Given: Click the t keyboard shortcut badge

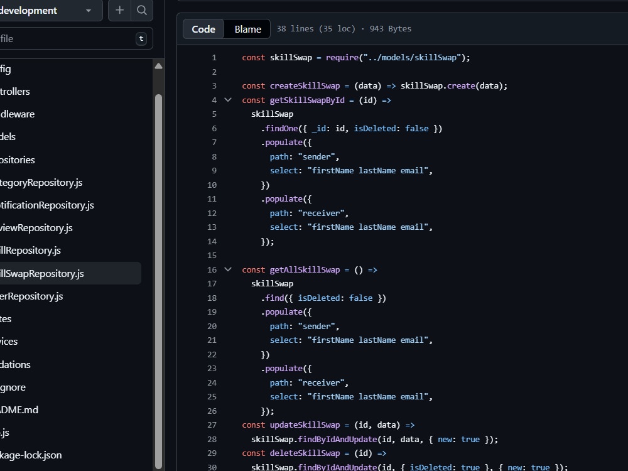Looking at the screenshot, I should click(x=141, y=38).
